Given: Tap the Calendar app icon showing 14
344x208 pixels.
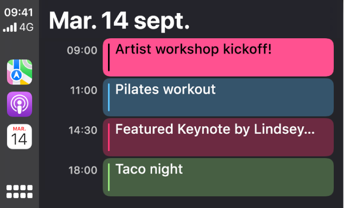Looking at the screenshot, I should click(x=19, y=136).
